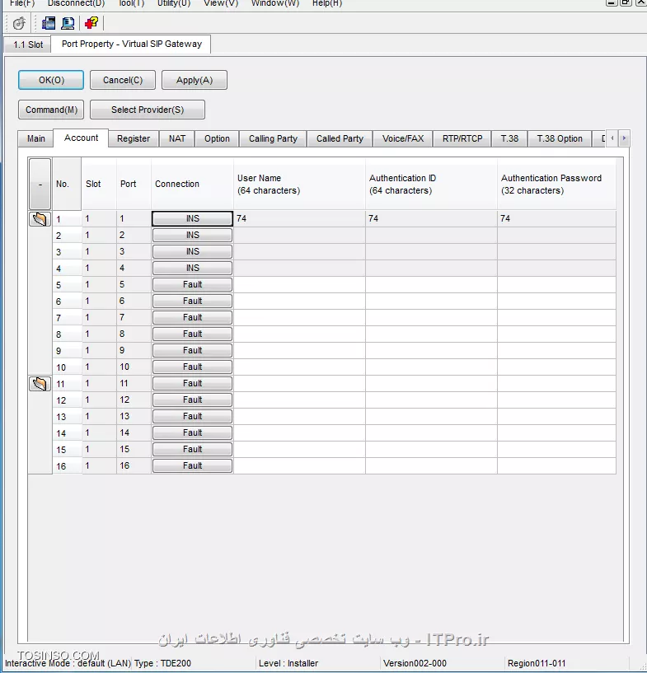This screenshot has width=647, height=673.
Task: Click the OK(O) button
Action: (51, 80)
